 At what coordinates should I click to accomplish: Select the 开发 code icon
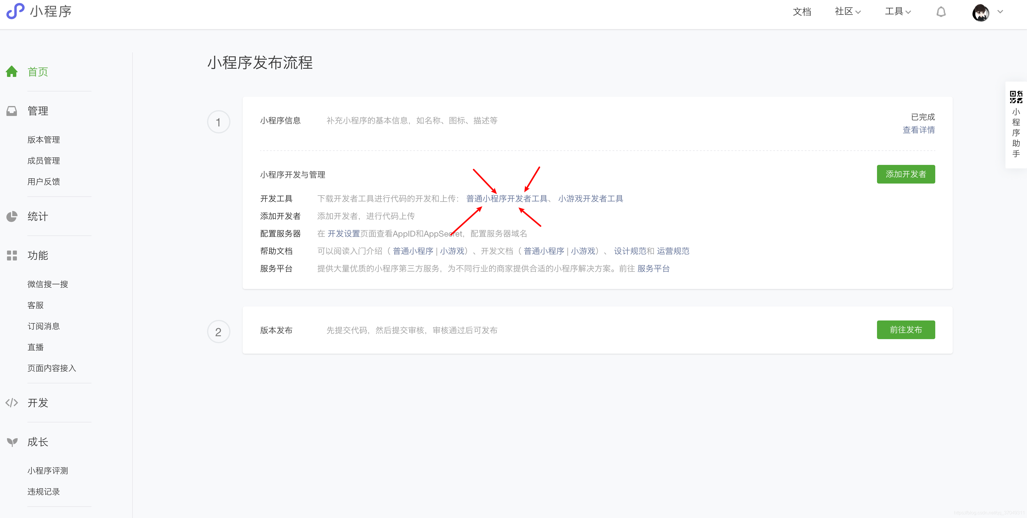pyautogui.click(x=12, y=403)
